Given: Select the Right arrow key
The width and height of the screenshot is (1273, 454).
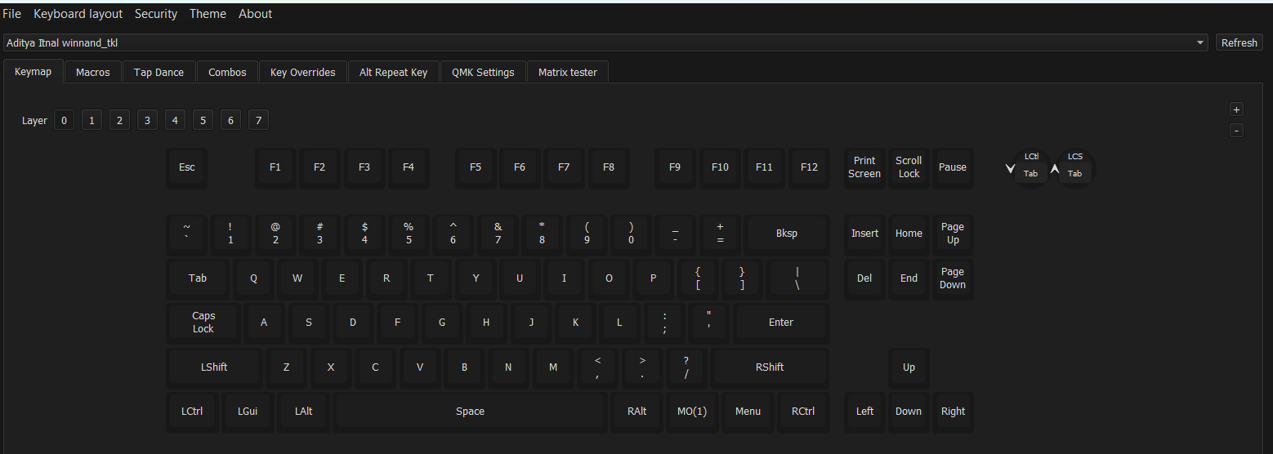Looking at the screenshot, I should [x=953, y=412].
